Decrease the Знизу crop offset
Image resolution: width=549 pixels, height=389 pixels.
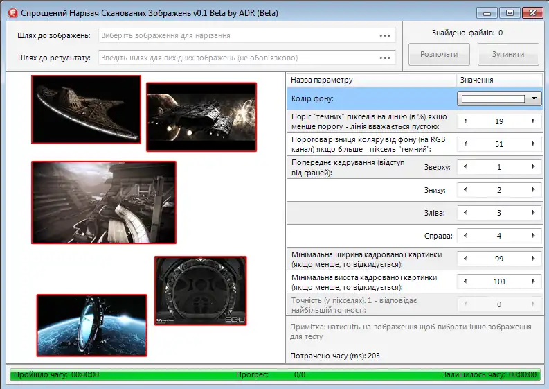(x=465, y=190)
